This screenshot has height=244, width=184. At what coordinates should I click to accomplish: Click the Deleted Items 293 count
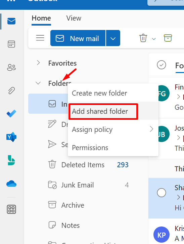coord(123,165)
